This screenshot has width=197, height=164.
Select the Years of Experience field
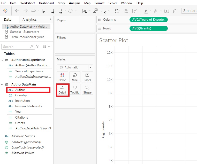(x=29, y=71)
